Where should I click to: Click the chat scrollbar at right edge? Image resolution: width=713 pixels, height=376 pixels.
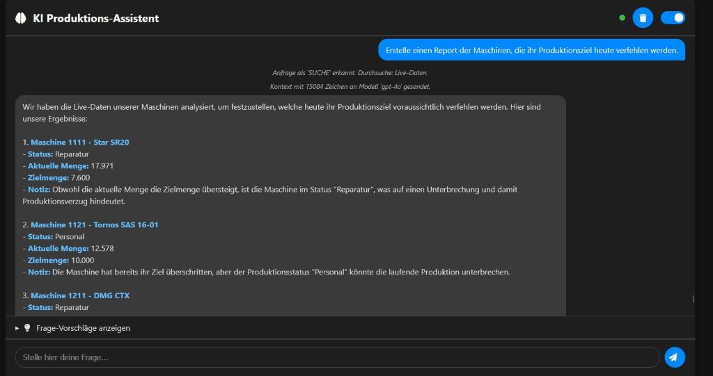tap(692, 299)
